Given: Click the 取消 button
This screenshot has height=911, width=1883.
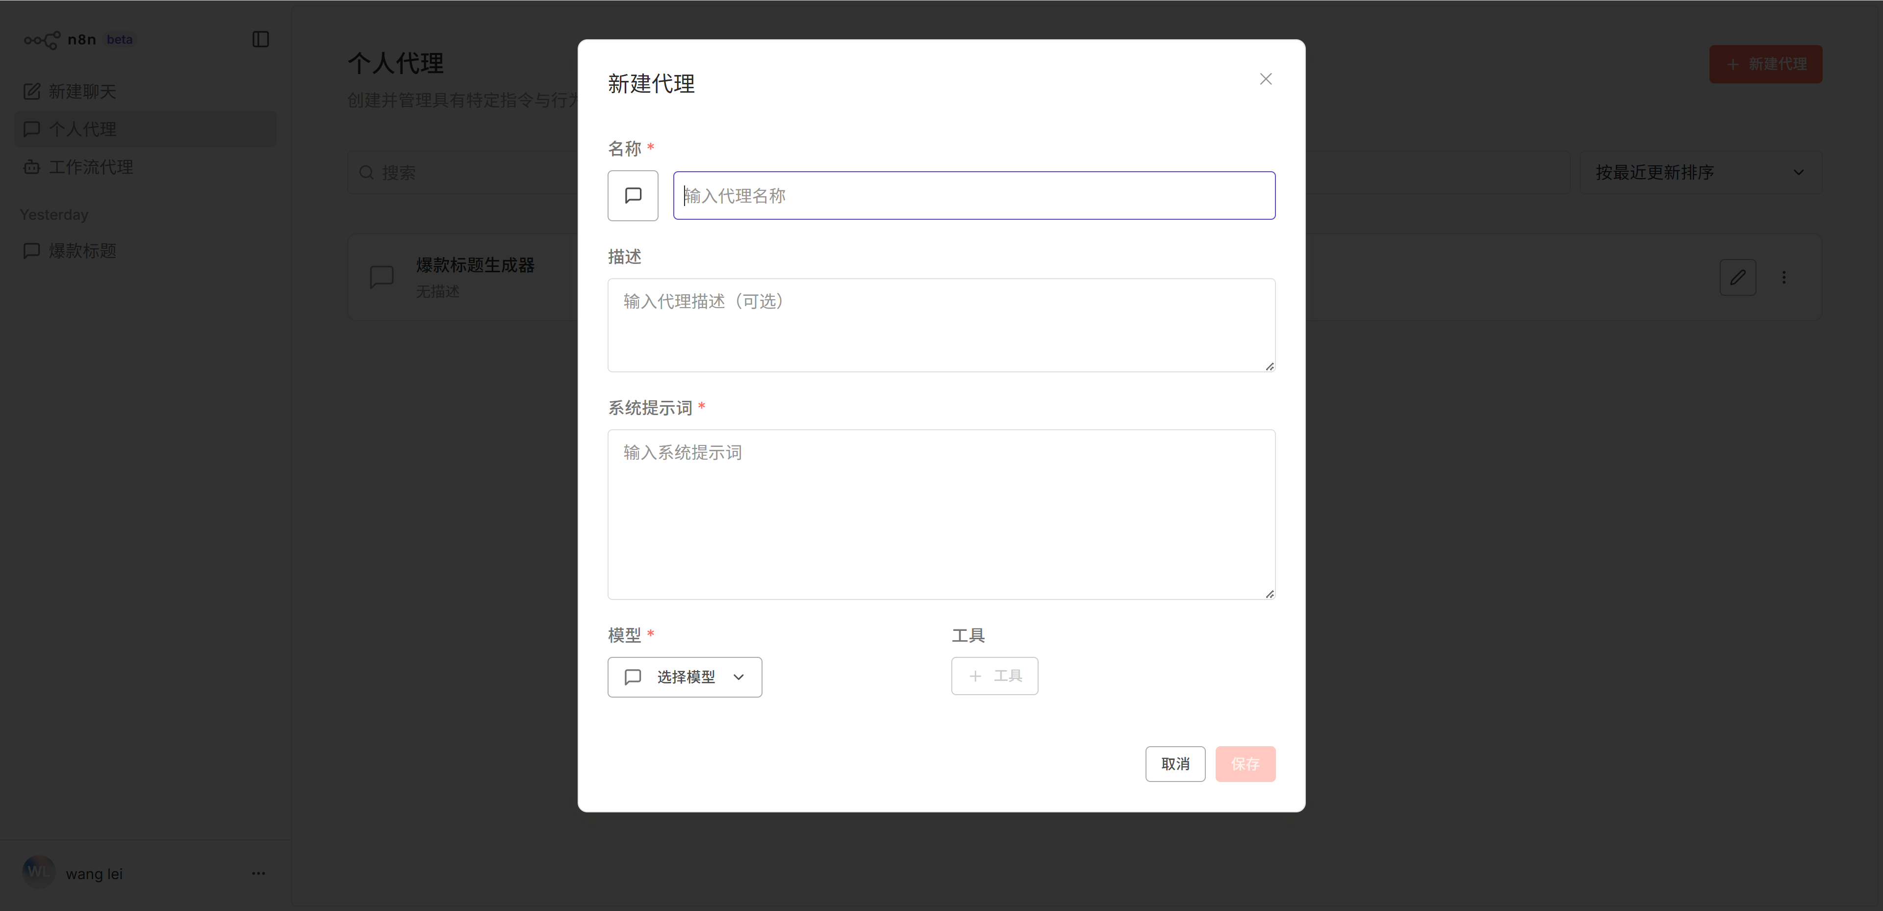Looking at the screenshot, I should (1175, 764).
